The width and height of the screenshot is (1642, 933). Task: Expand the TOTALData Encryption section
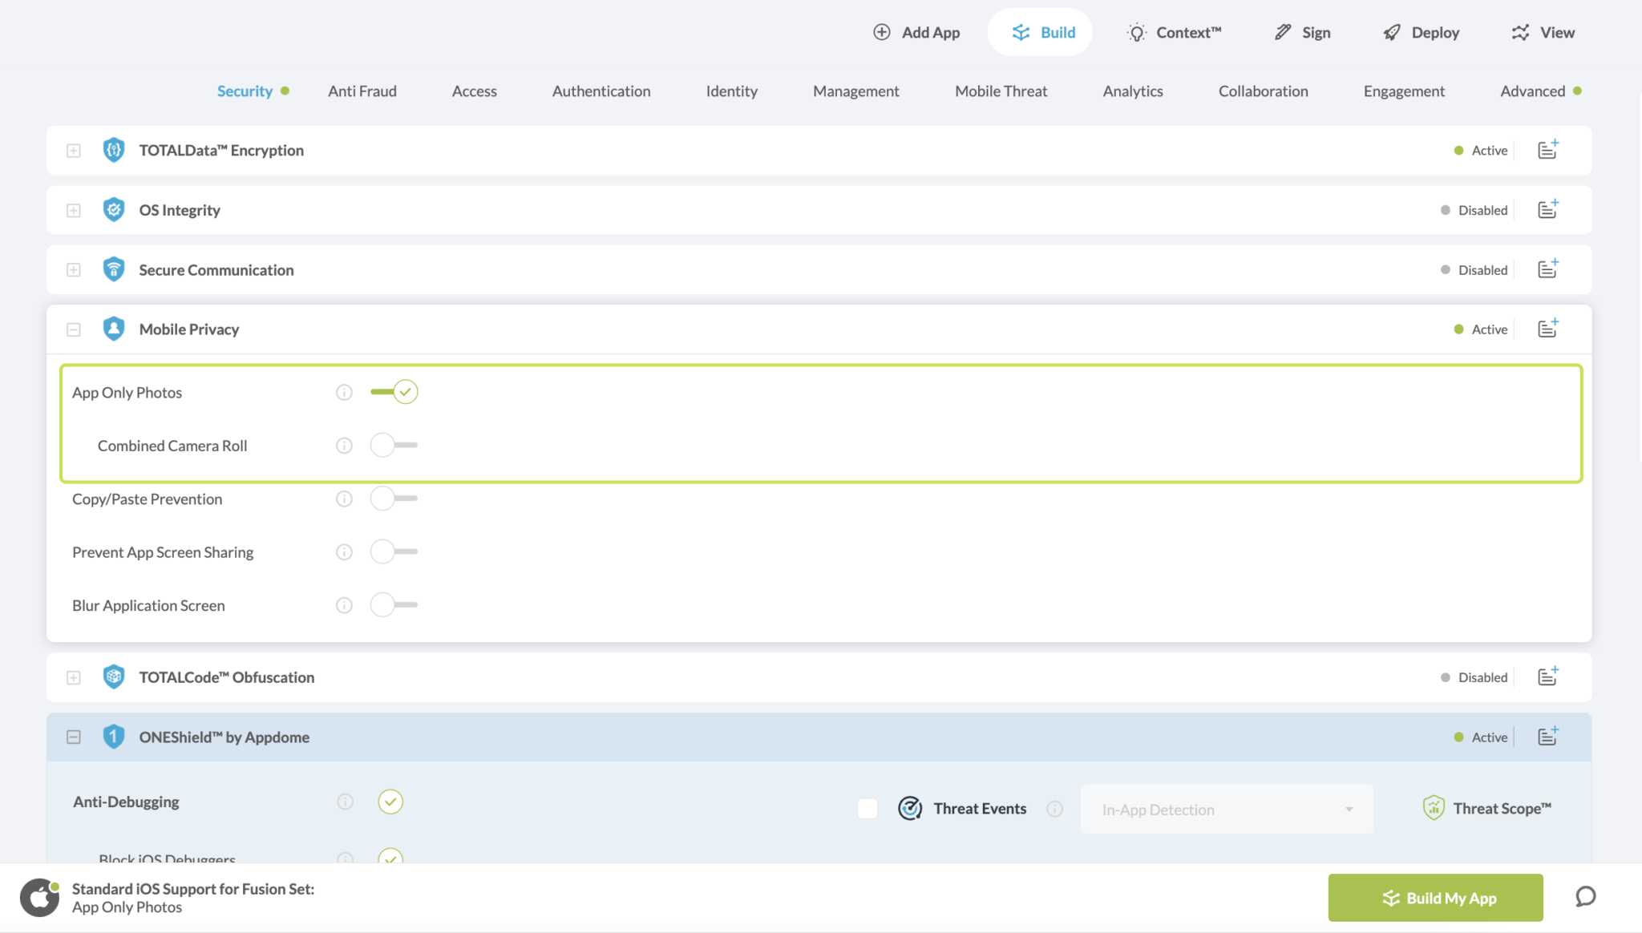(74, 151)
